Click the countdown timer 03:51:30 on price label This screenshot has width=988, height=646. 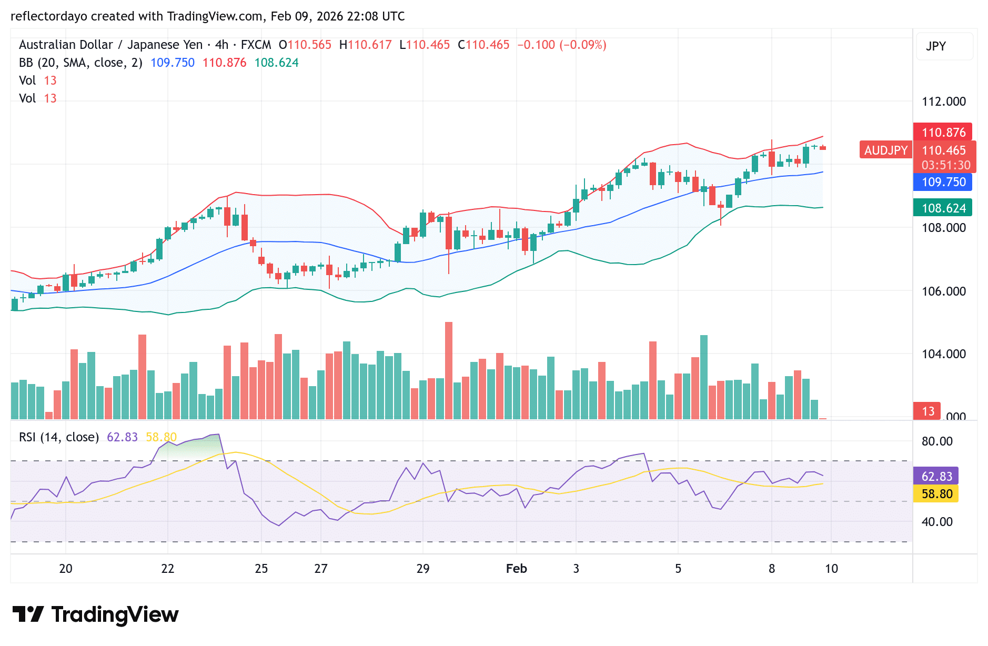pyautogui.click(x=943, y=166)
